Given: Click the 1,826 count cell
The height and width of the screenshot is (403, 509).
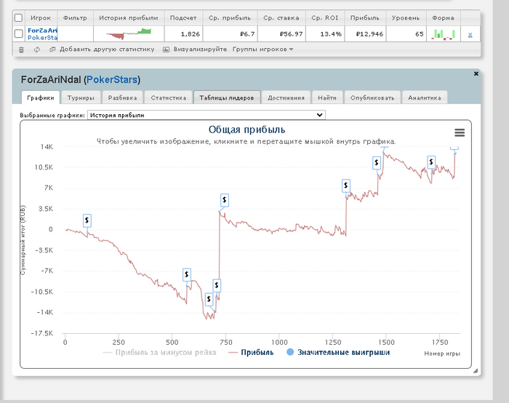Looking at the screenshot, I should click(184, 33).
